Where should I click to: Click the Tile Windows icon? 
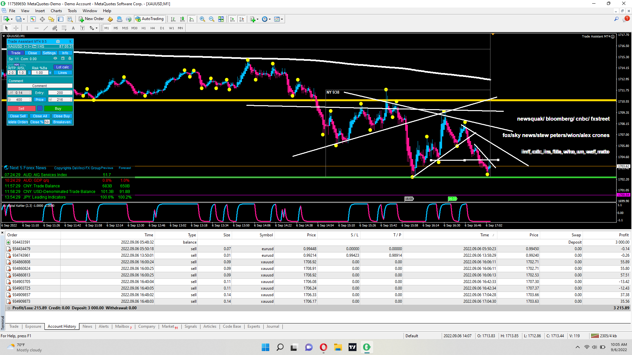tap(221, 19)
